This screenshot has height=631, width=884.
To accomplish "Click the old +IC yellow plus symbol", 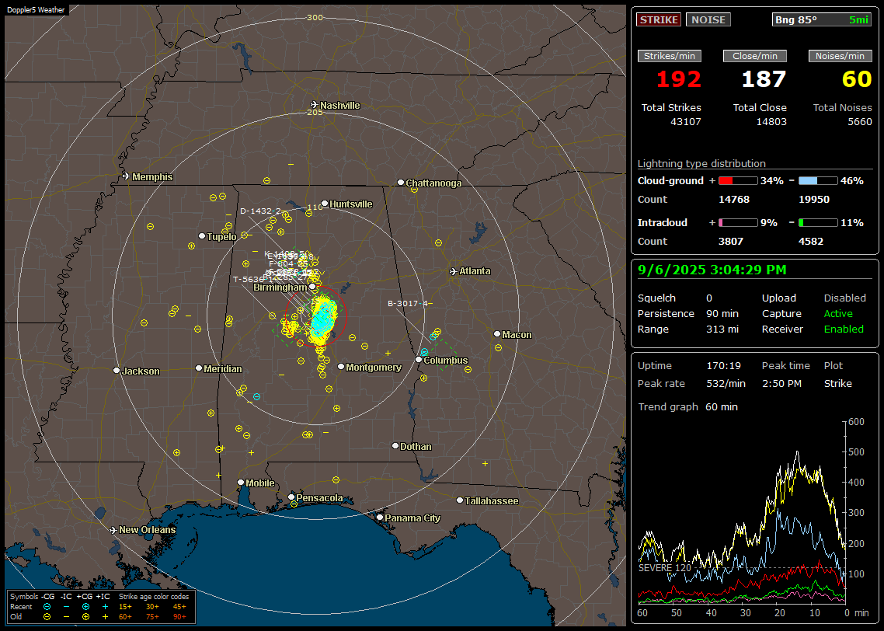I will click(105, 617).
